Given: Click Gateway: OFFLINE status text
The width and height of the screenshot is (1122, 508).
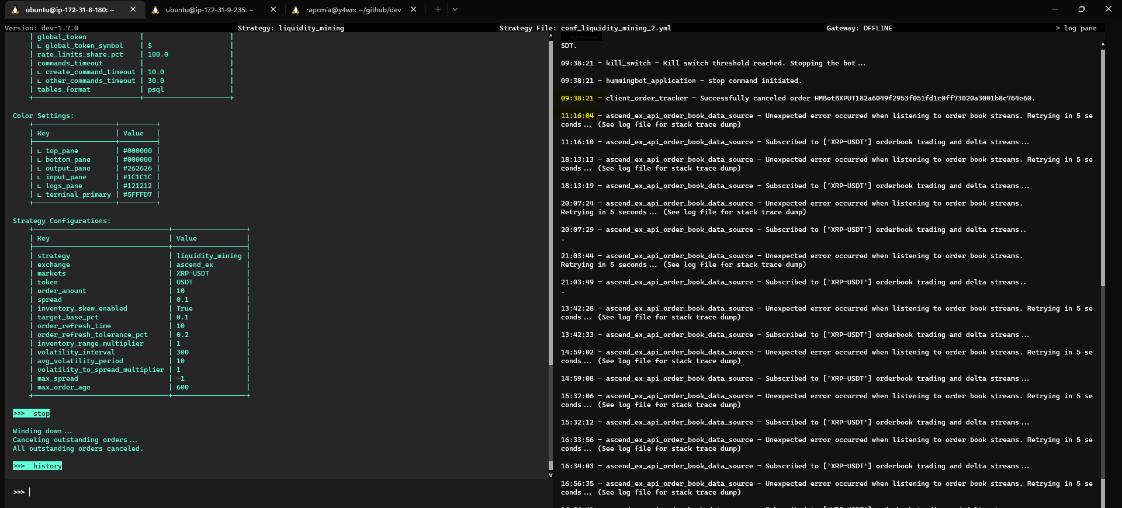Looking at the screenshot, I should pyautogui.click(x=859, y=28).
